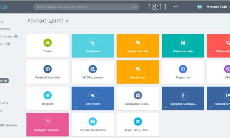Viewport: 230px width, 138px height.
Task: Open the Телефония phone icon
Action: click(x=93, y=43)
